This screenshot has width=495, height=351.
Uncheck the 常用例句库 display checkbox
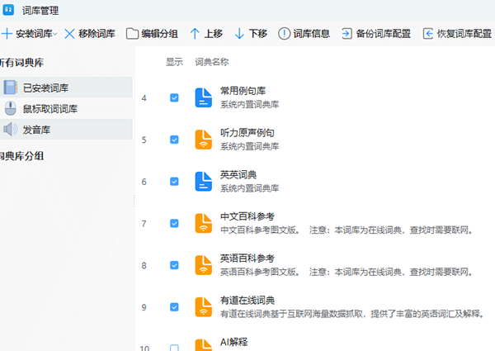pyautogui.click(x=174, y=97)
